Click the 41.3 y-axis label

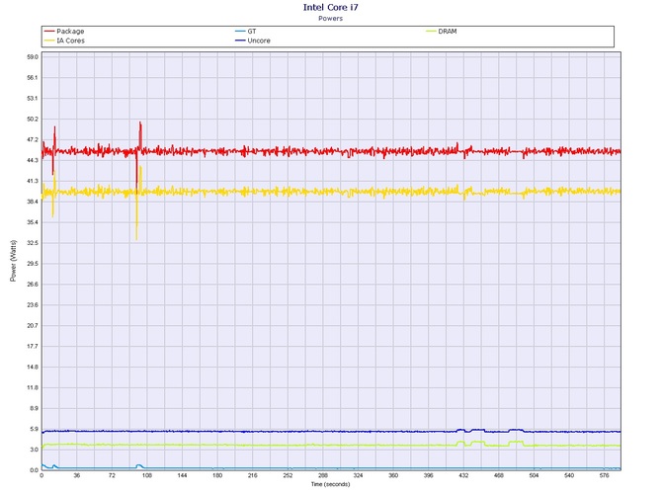click(33, 181)
